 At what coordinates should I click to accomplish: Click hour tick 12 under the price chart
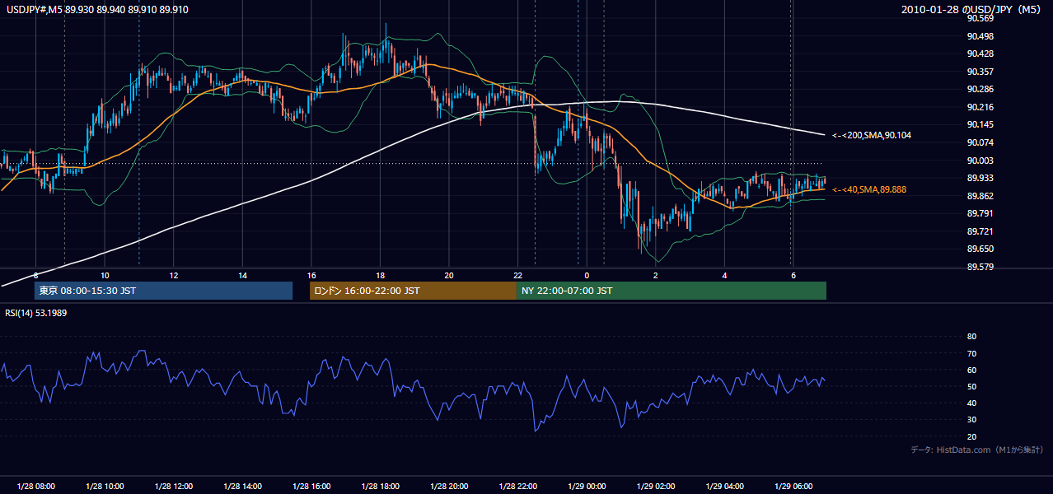coord(174,275)
